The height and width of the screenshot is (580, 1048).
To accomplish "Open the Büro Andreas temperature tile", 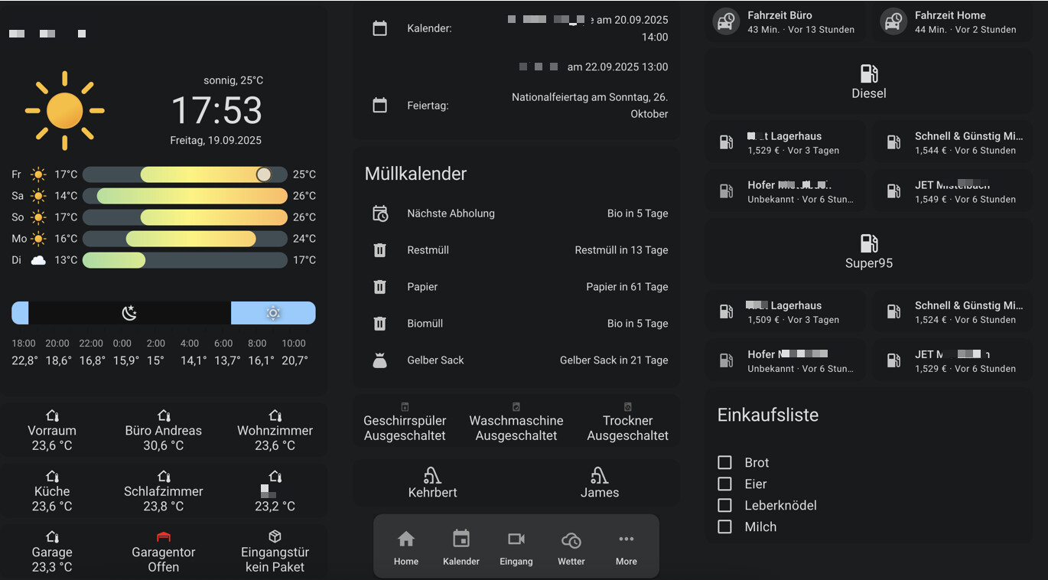I will click(x=163, y=432).
